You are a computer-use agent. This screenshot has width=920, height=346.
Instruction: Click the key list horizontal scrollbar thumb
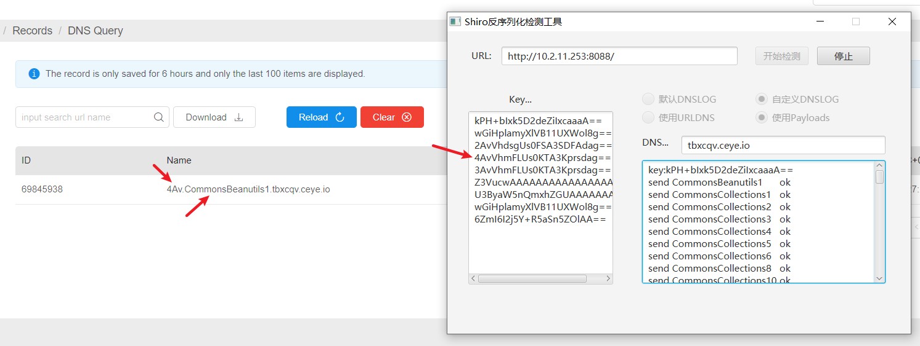click(532, 278)
